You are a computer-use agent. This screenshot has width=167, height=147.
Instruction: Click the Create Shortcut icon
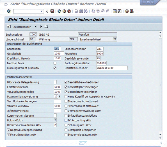click(120, 11)
